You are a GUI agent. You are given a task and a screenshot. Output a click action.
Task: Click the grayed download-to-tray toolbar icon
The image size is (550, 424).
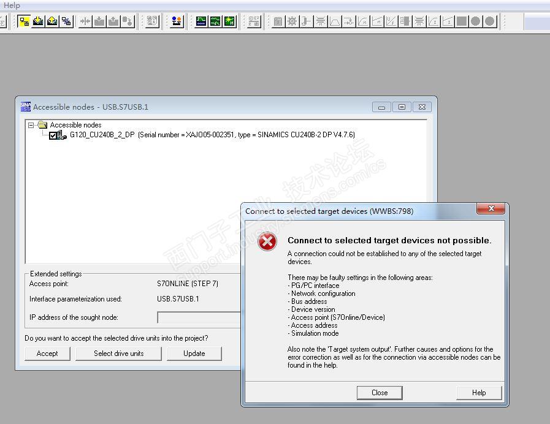pos(99,21)
